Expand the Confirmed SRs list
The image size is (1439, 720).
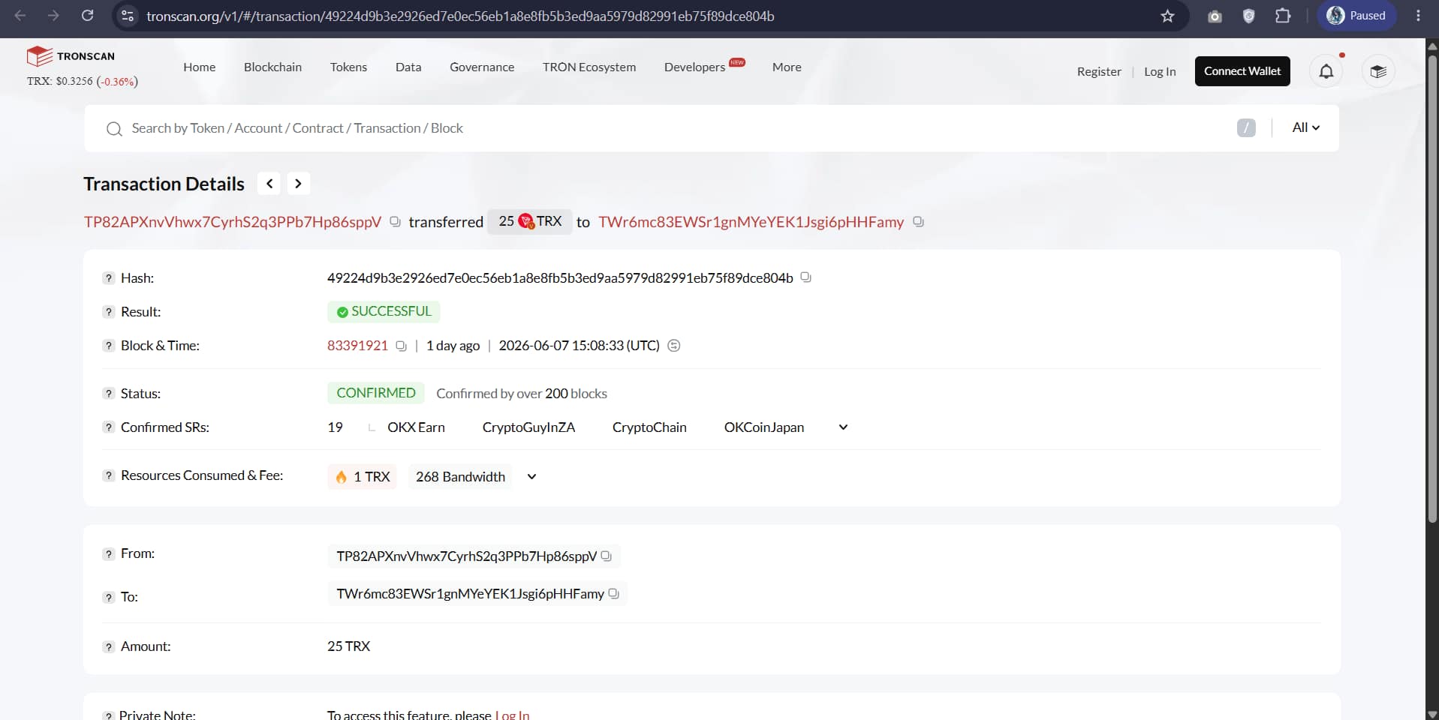point(843,427)
